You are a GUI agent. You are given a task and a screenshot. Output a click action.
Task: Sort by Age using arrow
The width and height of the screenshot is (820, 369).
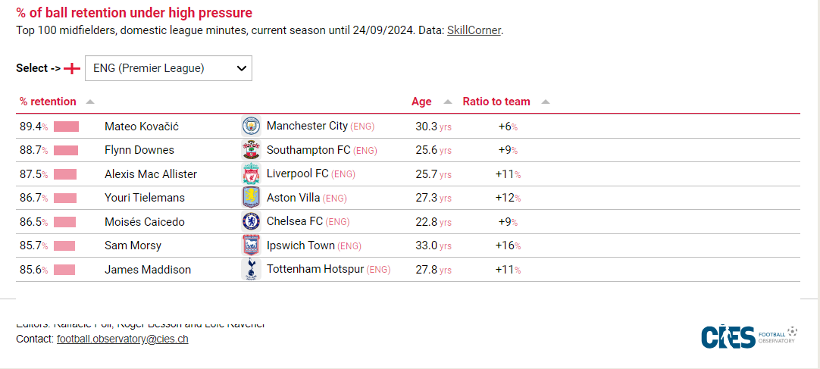[447, 102]
